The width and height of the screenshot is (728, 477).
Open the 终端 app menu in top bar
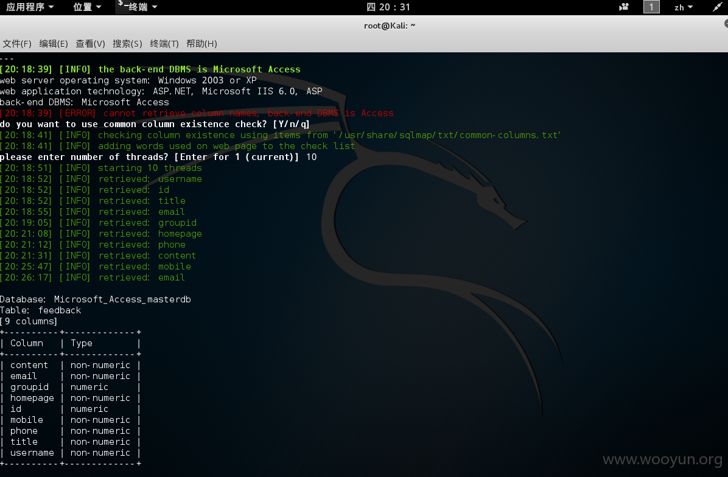point(138,7)
